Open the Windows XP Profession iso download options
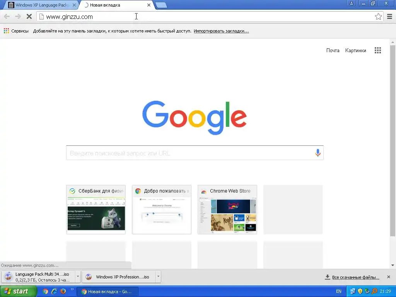Screen dimensions: 396x297 [158, 277]
